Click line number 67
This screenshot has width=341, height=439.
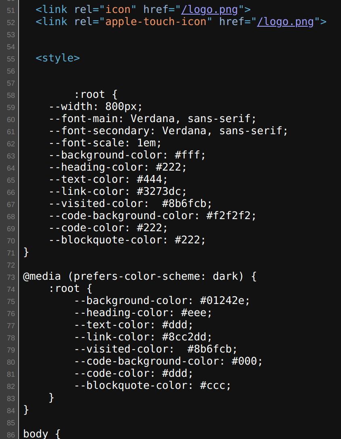click(11, 205)
